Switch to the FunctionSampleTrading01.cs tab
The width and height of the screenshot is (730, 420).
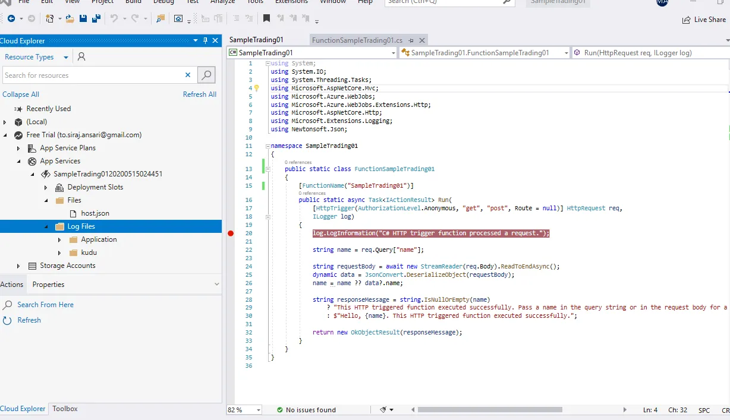(x=357, y=40)
